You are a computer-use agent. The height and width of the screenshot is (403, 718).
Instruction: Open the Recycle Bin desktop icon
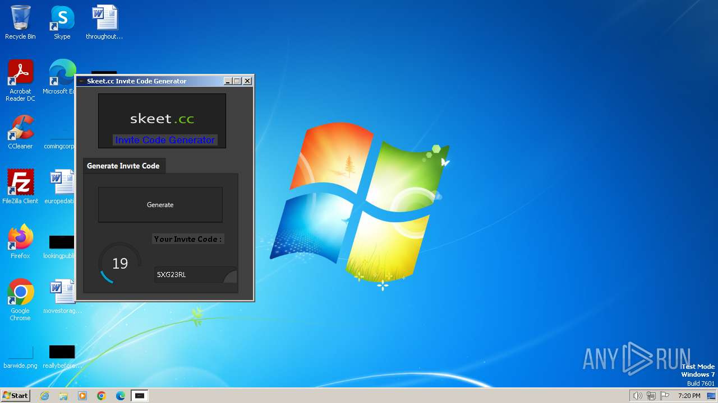click(x=20, y=22)
